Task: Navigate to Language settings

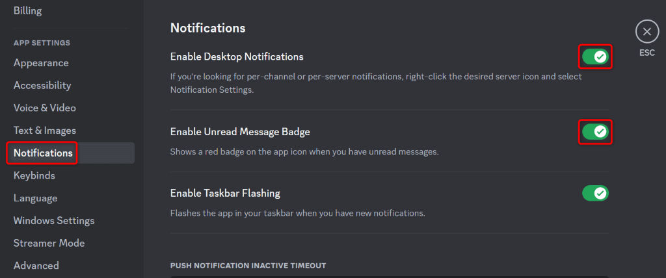Action: tap(36, 198)
